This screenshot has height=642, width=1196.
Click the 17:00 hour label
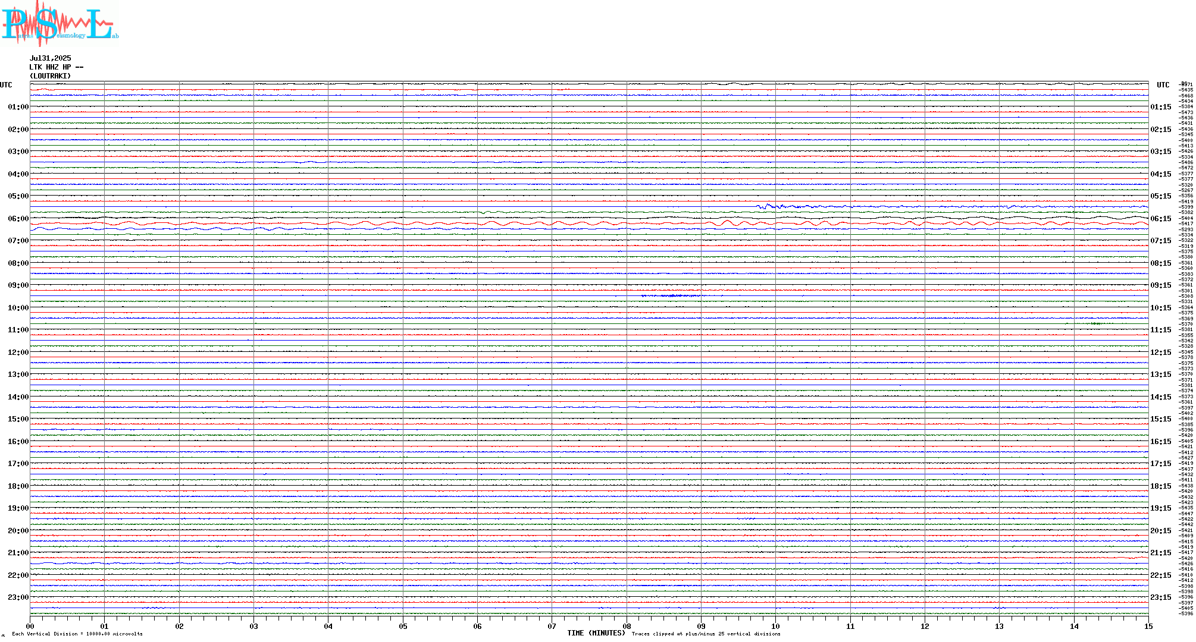pyautogui.click(x=18, y=464)
